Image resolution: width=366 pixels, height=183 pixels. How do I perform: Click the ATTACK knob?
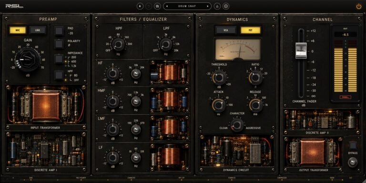tap(219, 105)
